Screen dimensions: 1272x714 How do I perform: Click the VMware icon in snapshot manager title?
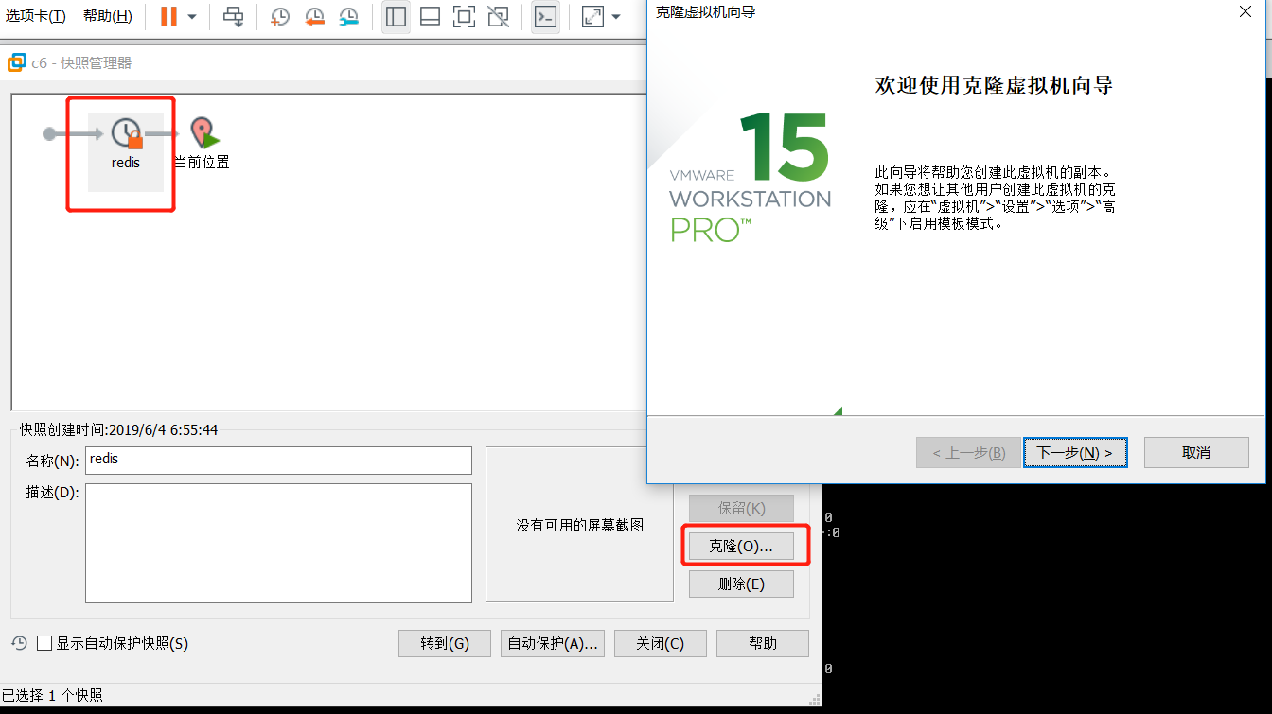click(16, 63)
